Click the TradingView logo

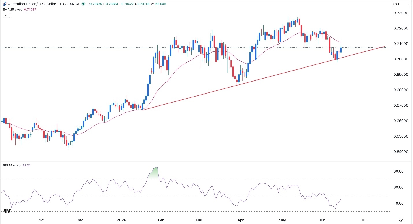tap(7, 211)
